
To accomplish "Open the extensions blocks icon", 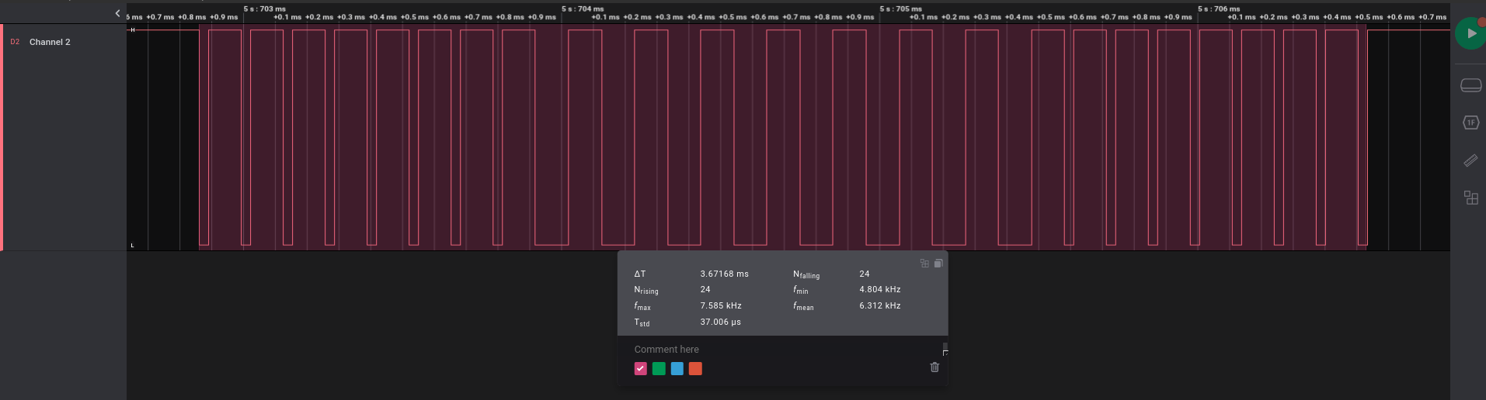I will click(1470, 198).
